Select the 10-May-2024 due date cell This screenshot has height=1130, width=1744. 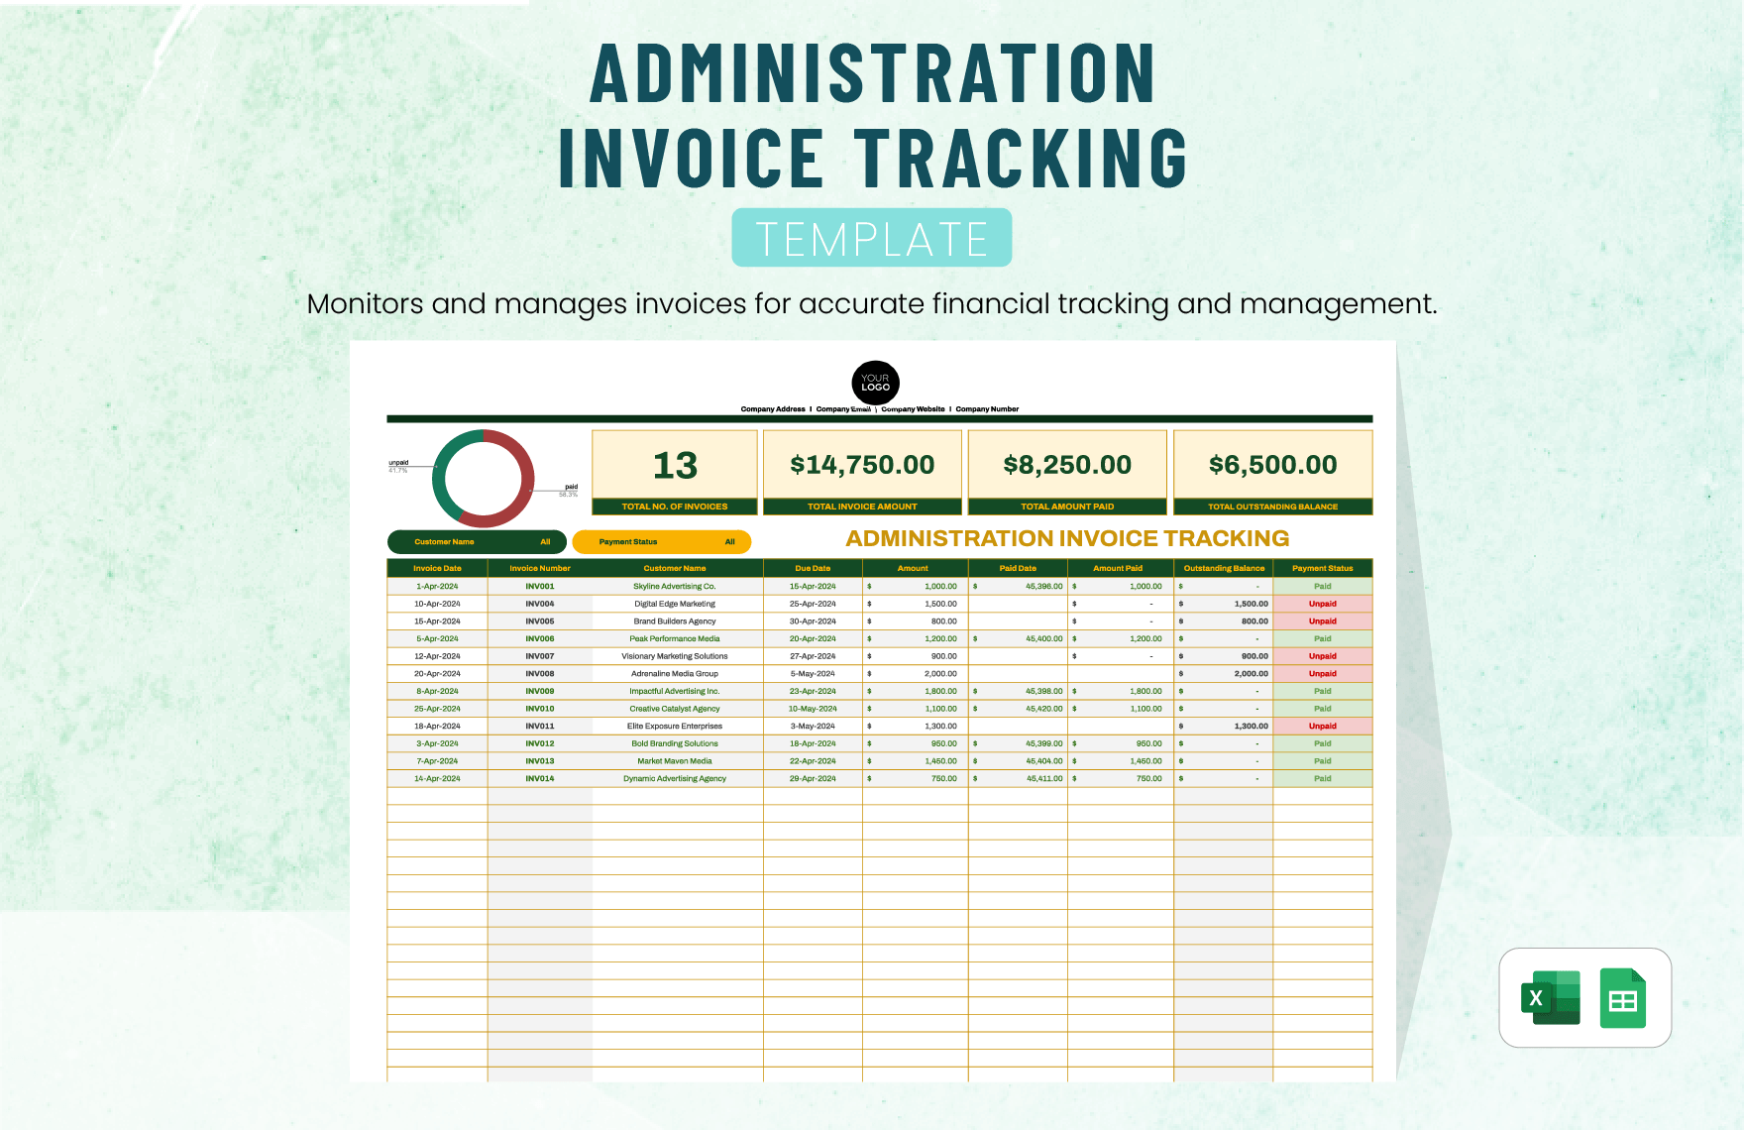(813, 709)
